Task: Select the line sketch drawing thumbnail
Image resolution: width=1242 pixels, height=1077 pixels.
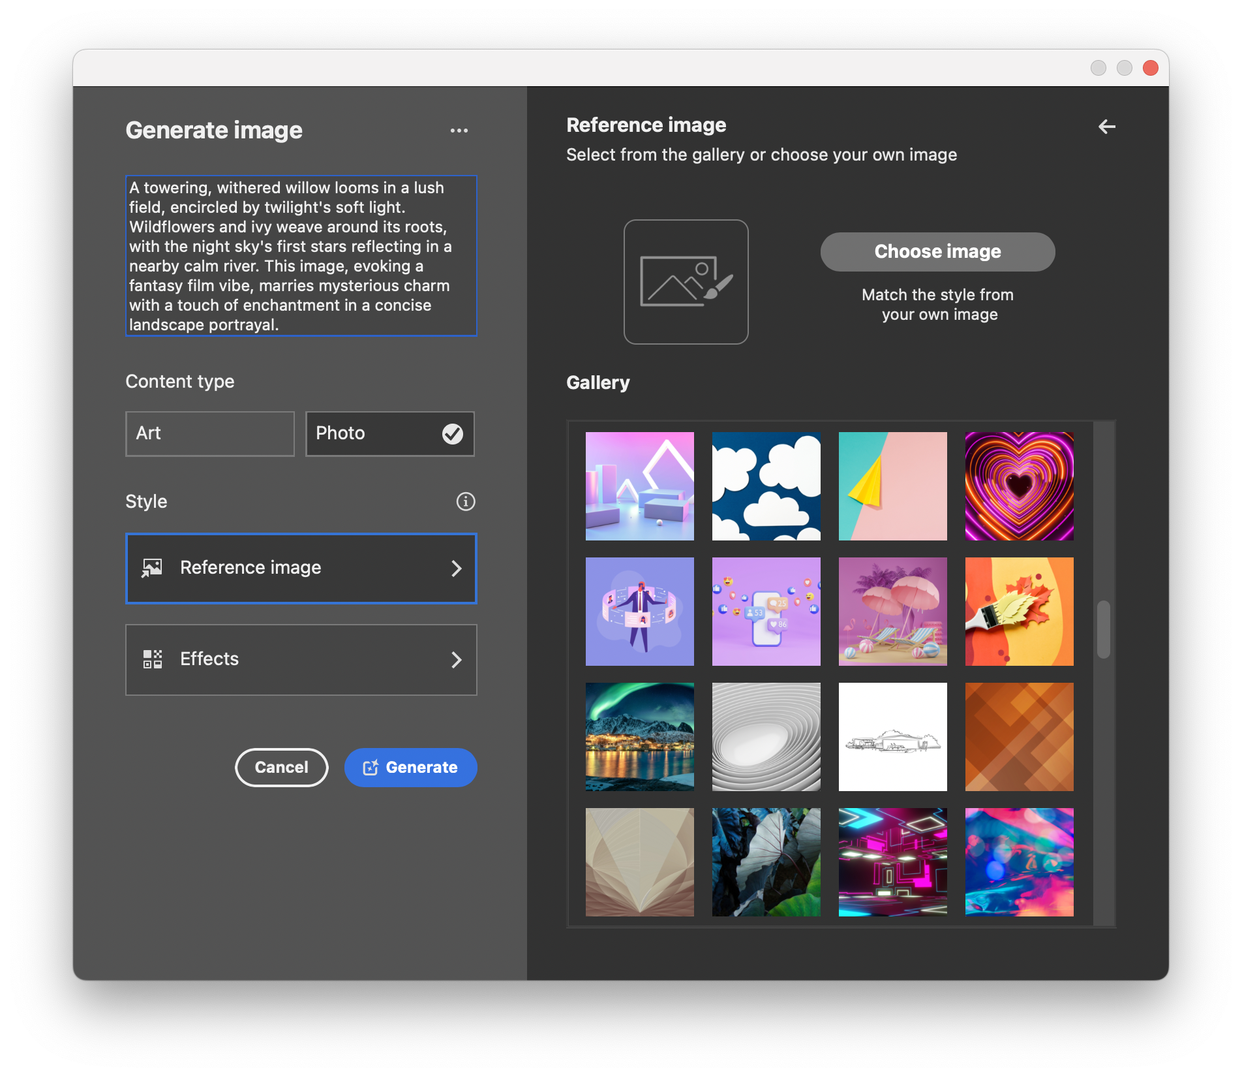Action: click(x=893, y=737)
